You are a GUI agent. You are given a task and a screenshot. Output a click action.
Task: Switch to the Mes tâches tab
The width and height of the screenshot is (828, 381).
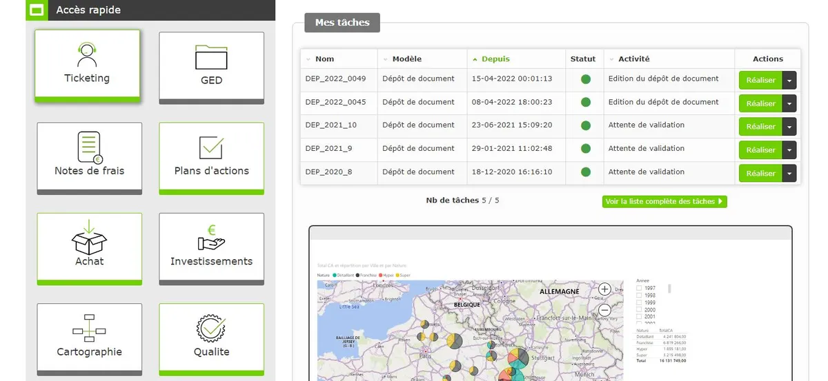point(342,23)
